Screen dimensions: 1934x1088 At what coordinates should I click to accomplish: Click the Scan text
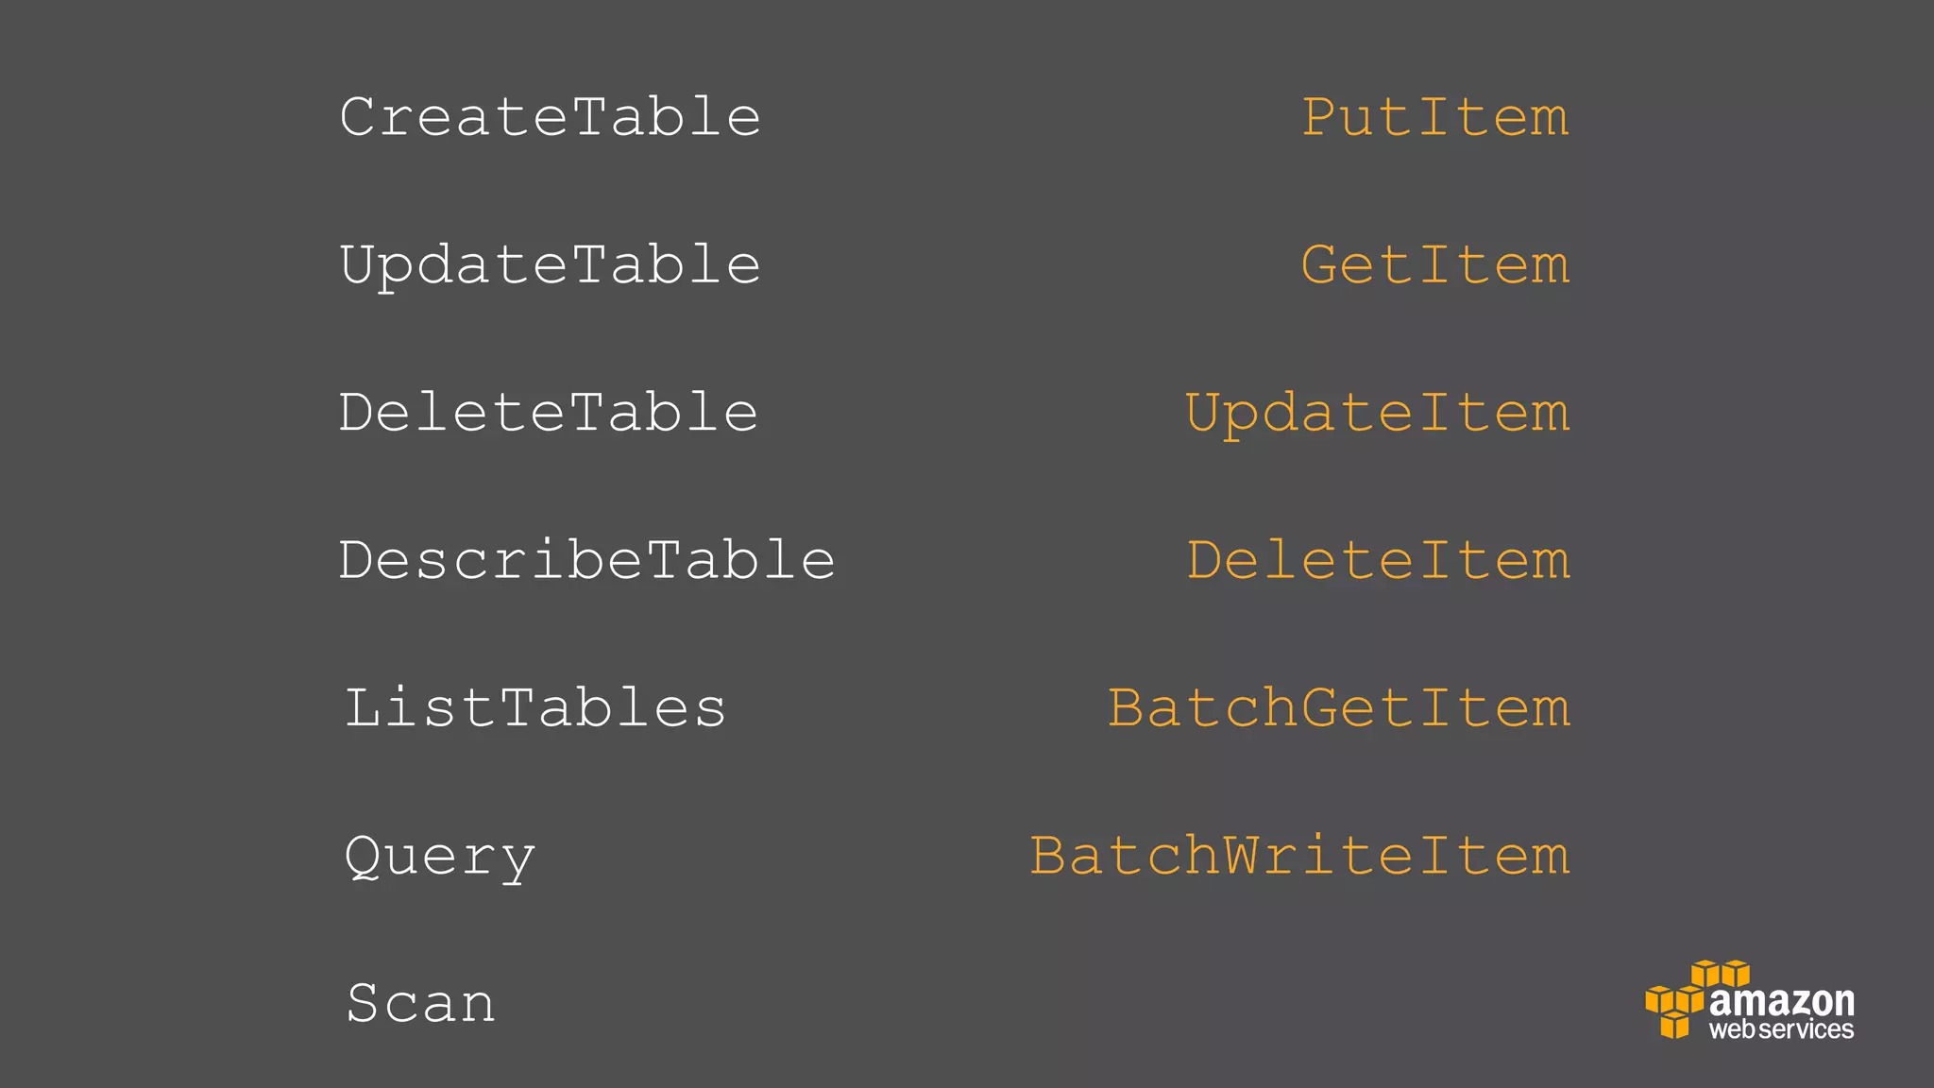[420, 1003]
